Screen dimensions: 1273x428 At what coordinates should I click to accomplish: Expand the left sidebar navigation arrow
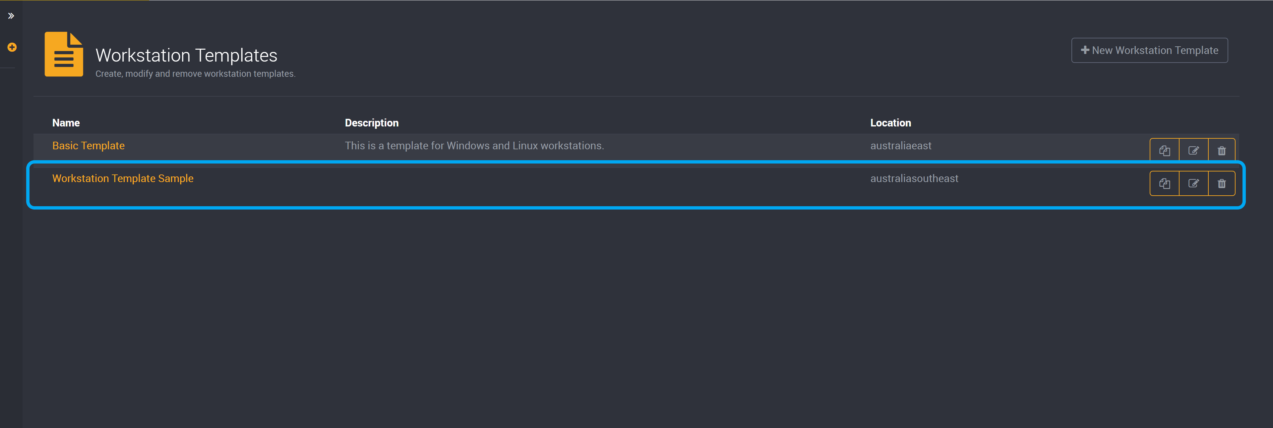(12, 15)
